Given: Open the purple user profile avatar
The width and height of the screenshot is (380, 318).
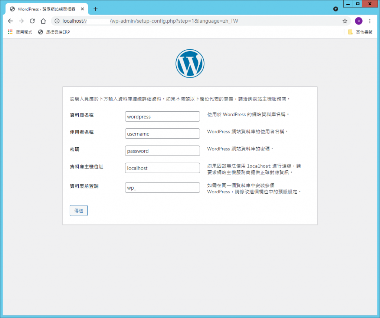Looking at the screenshot, I should 358,21.
